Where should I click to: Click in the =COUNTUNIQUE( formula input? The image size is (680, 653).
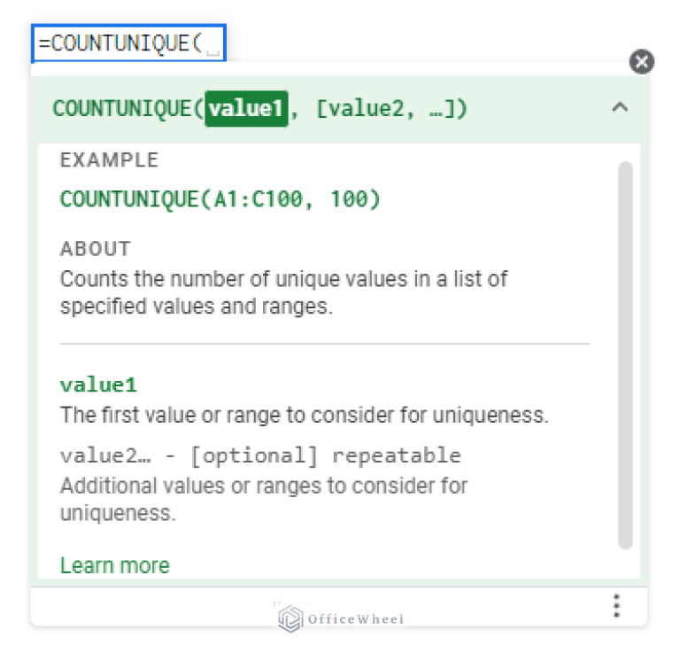[128, 43]
